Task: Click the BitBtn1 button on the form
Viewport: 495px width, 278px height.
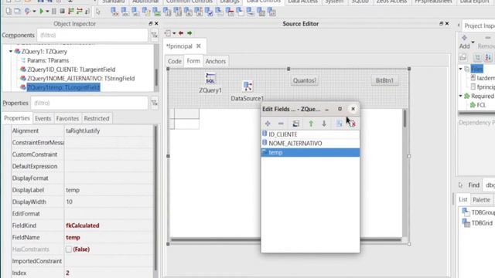Action: pos(384,80)
